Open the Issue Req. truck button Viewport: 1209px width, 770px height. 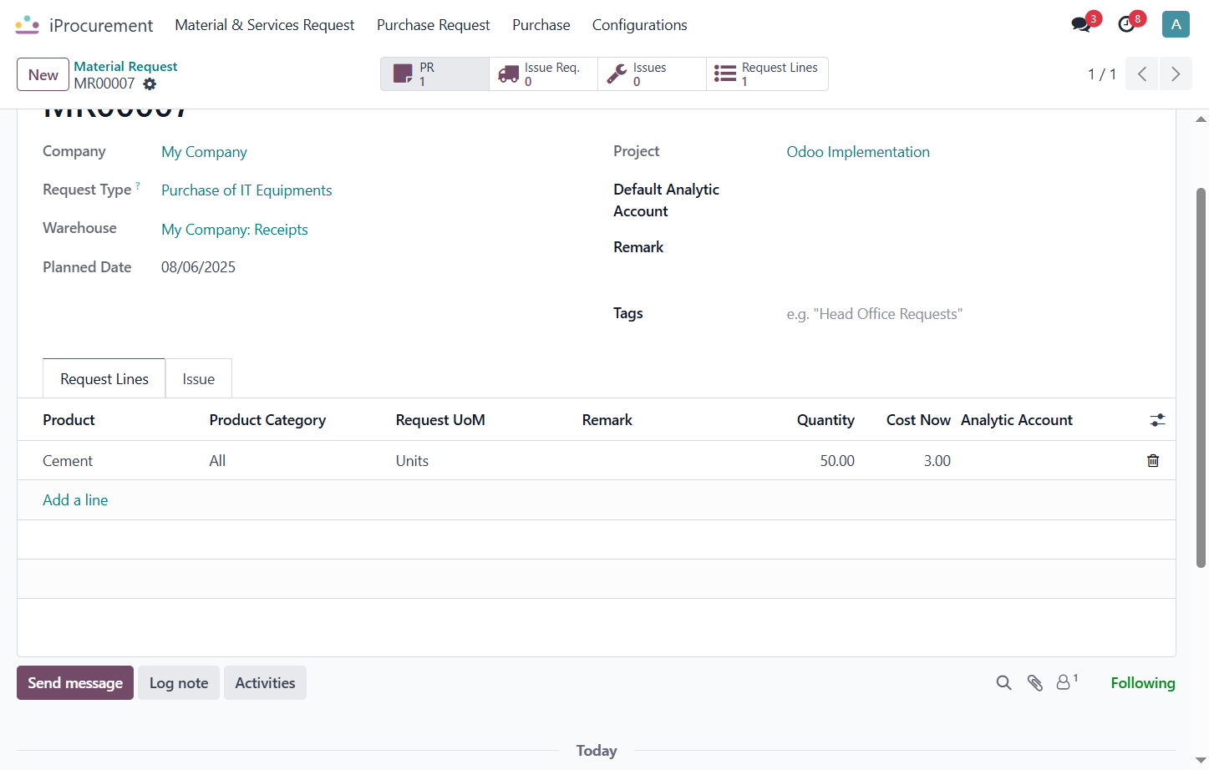(543, 73)
